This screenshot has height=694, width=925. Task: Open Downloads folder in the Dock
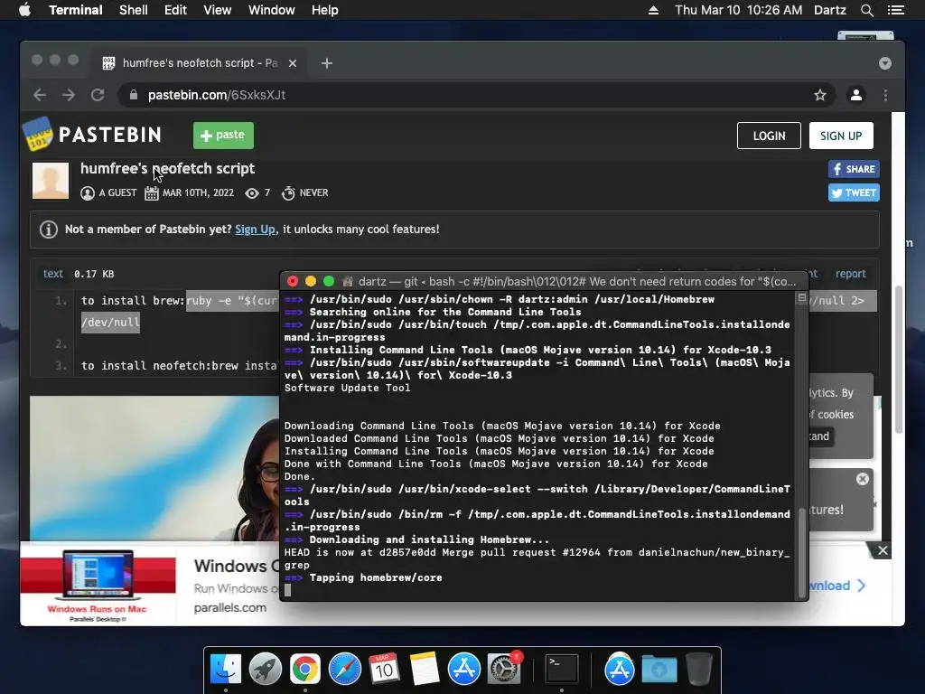[659, 669]
